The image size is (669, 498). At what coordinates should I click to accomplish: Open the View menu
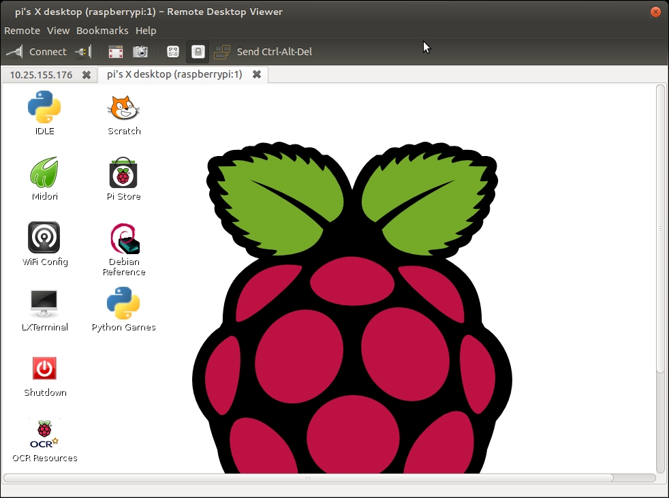point(58,31)
